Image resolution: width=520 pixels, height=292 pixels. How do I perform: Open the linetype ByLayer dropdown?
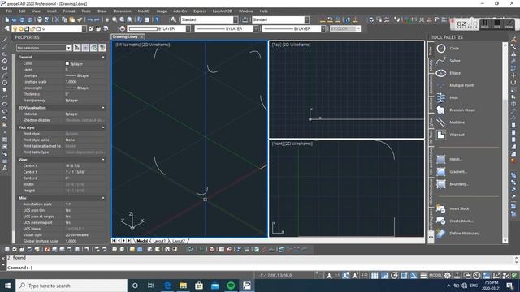click(x=256, y=29)
